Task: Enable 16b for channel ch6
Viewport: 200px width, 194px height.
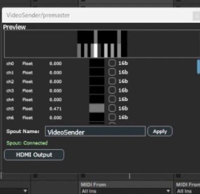Action: click(112, 118)
